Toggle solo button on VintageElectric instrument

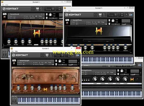pos(118,70)
